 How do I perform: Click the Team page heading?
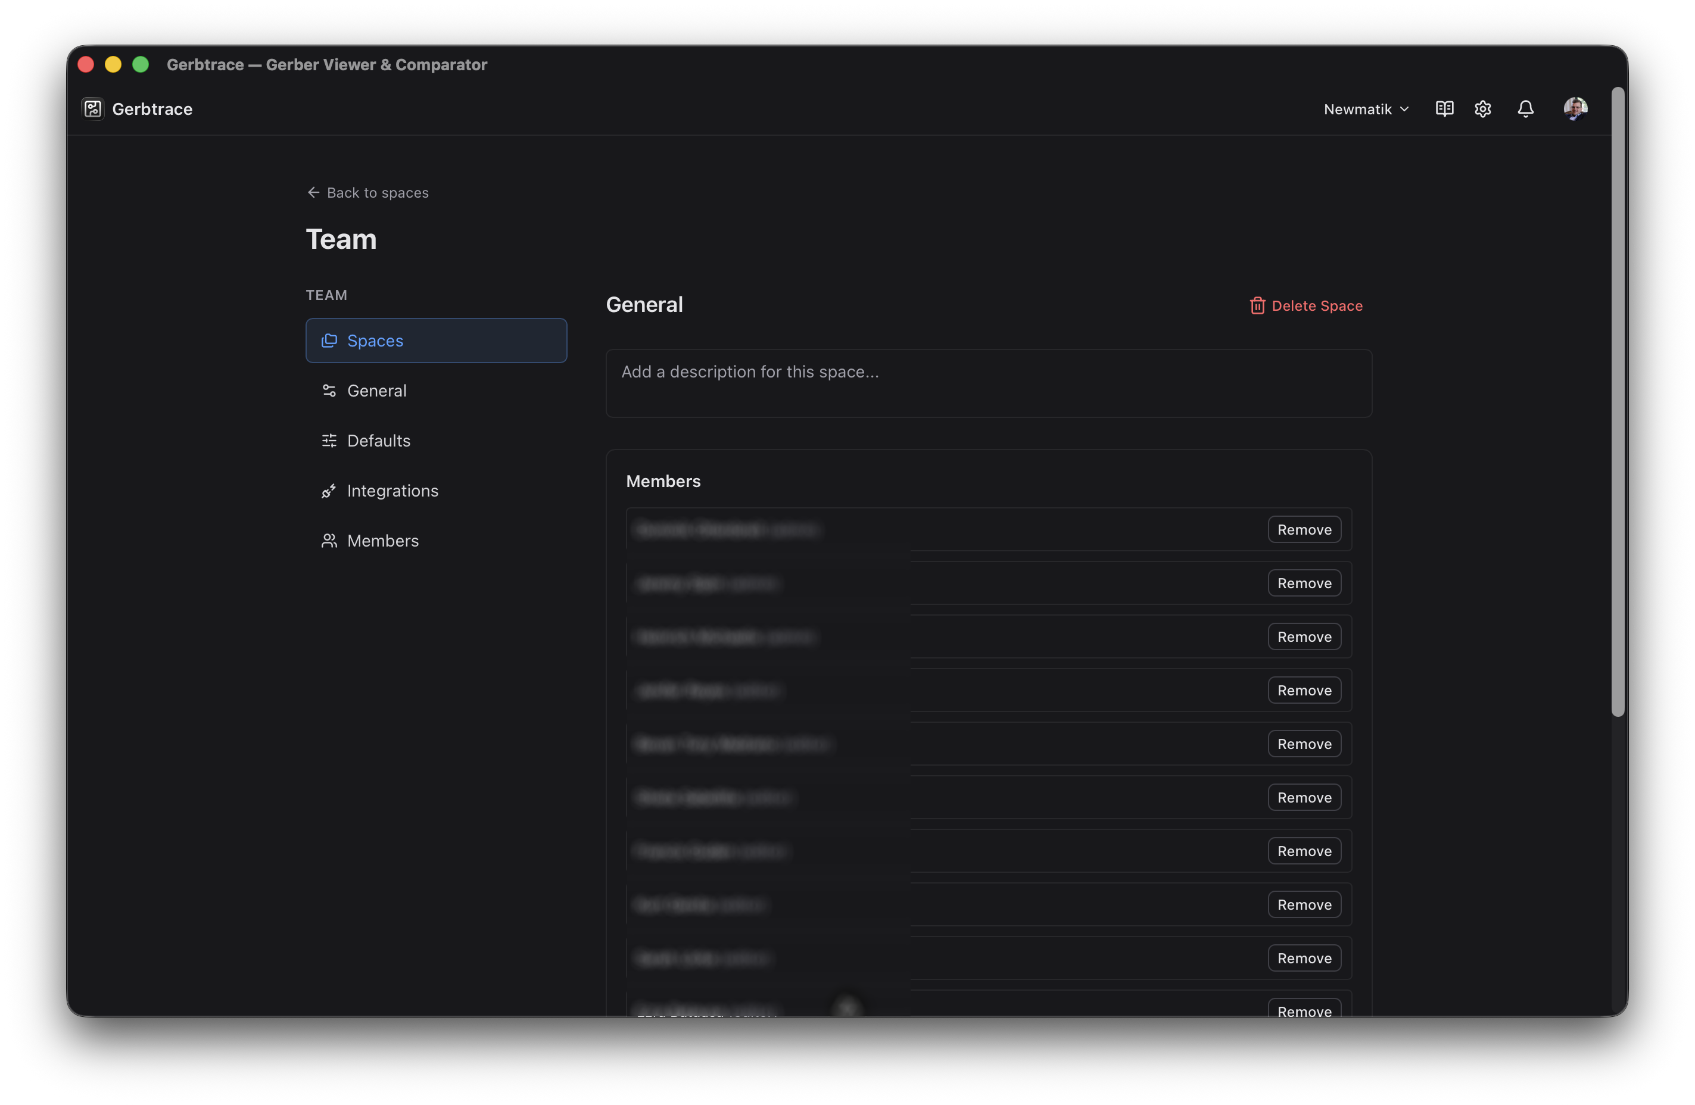point(341,239)
